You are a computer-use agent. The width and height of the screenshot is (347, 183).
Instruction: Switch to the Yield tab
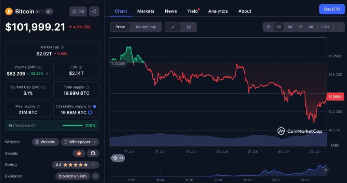193,11
